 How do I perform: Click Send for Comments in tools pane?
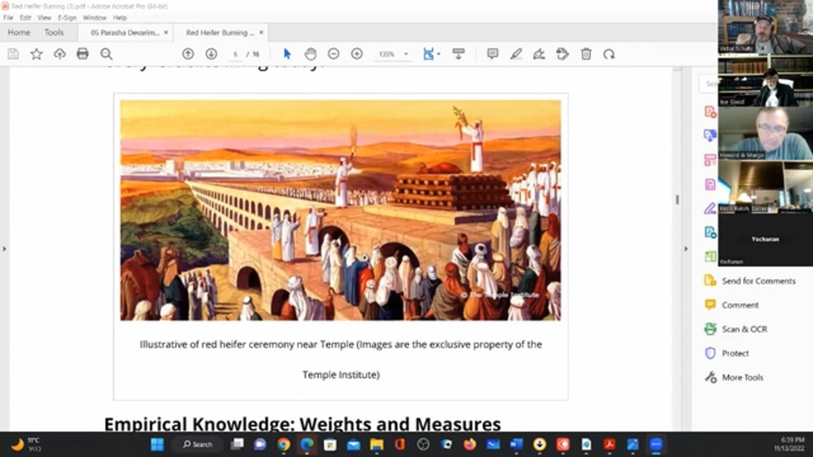coord(758,281)
